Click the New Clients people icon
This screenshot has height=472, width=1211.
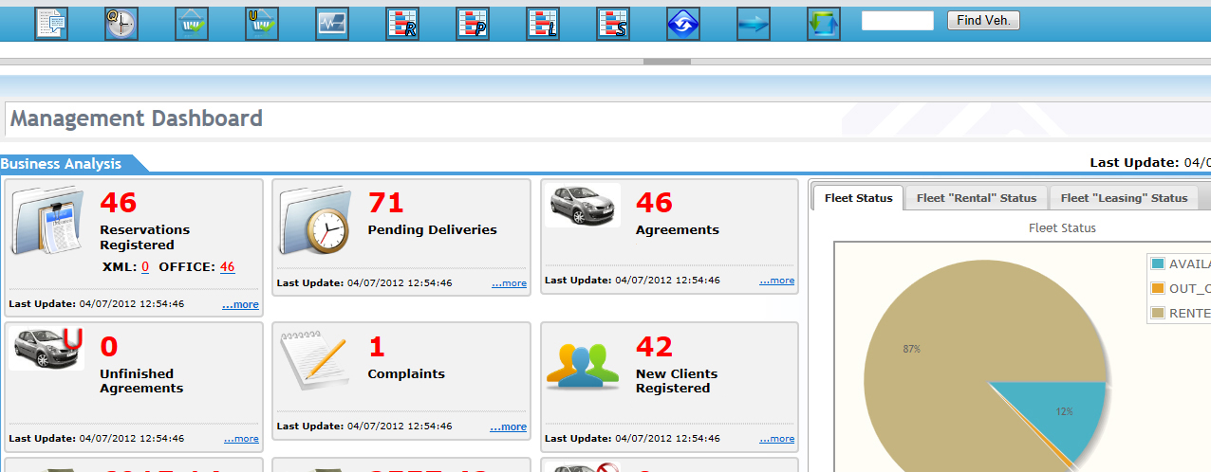tap(583, 367)
